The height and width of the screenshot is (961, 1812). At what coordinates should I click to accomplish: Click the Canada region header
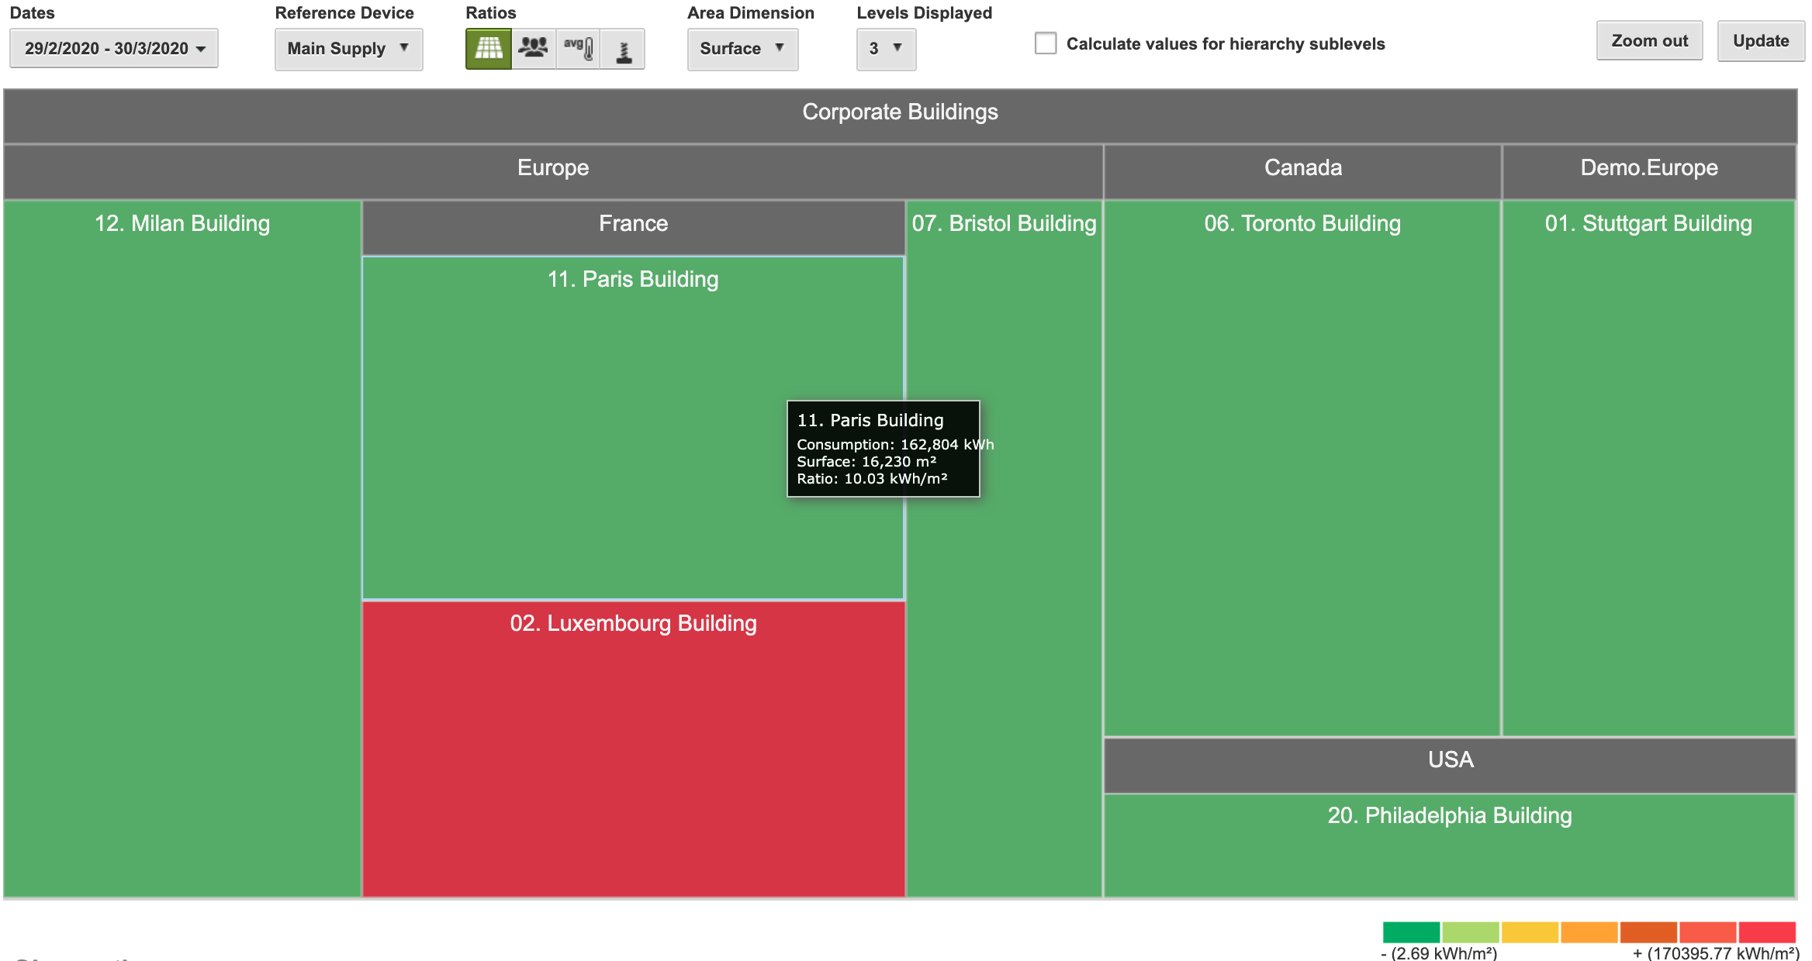[1302, 167]
